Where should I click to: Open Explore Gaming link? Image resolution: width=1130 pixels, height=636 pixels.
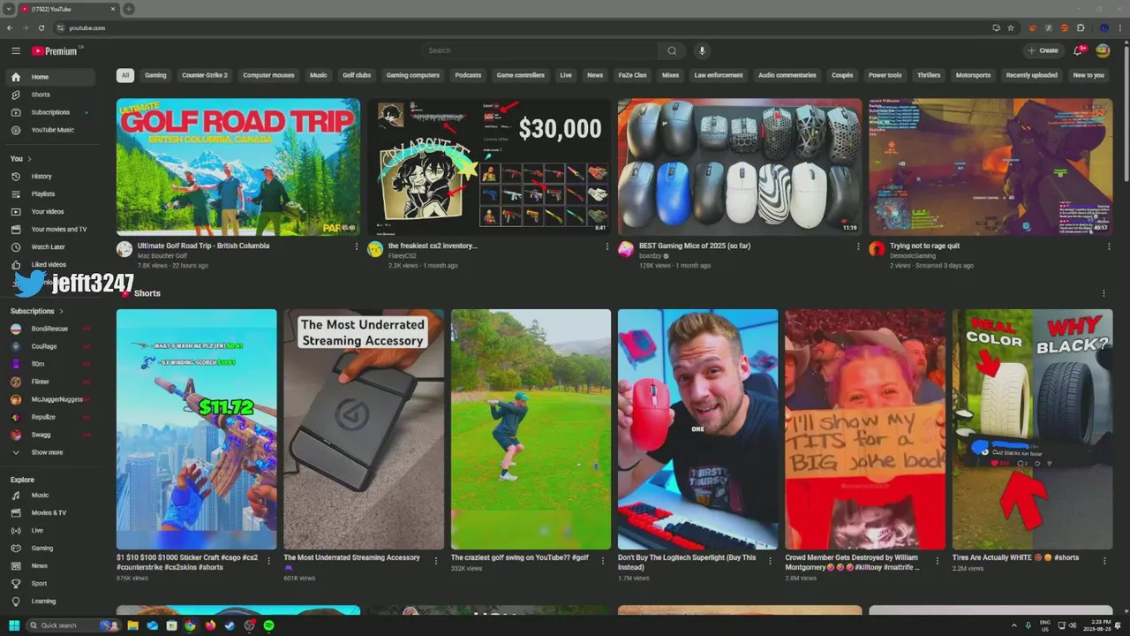click(51, 549)
